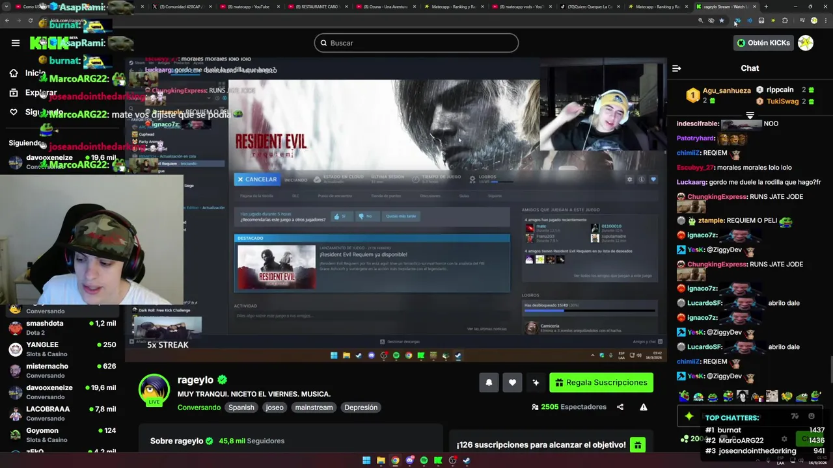Viewport: 833px width, 468px height.
Task: Share the stream via share icon
Action: pyautogui.click(x=620, y=407)
